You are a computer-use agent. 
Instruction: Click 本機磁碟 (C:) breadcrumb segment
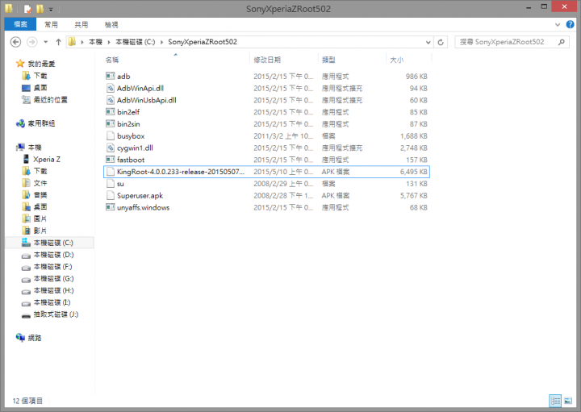136,42
